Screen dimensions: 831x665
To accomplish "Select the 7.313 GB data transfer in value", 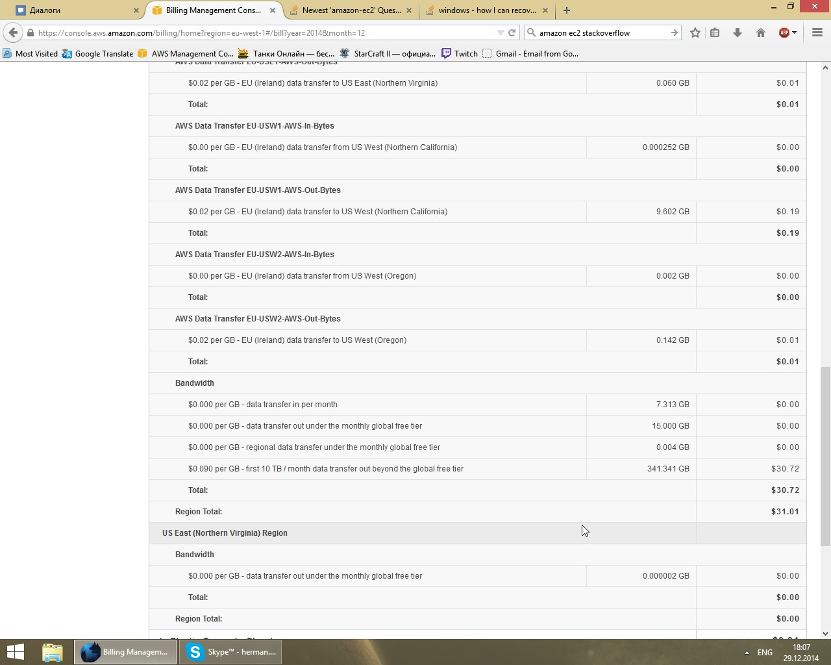I will pos(673,405).
